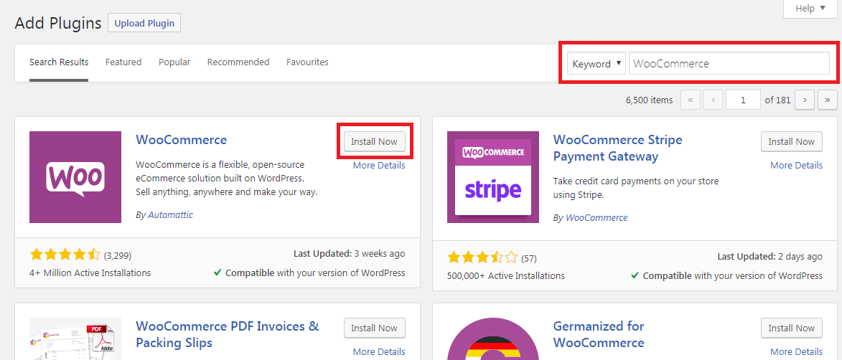Viewport: 842px width, 360px height.
Task: Click the Germanized for WooCommerce icon
Action: (493, 338)
